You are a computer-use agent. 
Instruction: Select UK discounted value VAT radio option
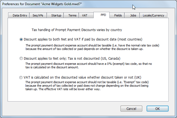pyautogui.click(x=21, y=77)
